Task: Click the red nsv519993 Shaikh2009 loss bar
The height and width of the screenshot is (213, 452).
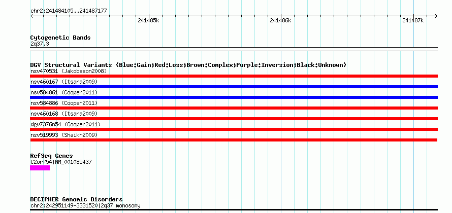Action: [x=234, y=140]
